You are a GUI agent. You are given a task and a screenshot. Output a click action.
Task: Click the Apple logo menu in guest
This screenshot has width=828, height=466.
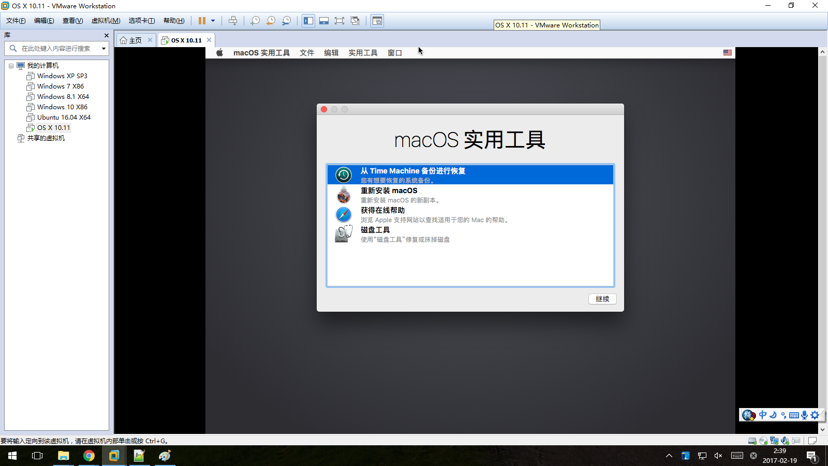pos(219,53)
